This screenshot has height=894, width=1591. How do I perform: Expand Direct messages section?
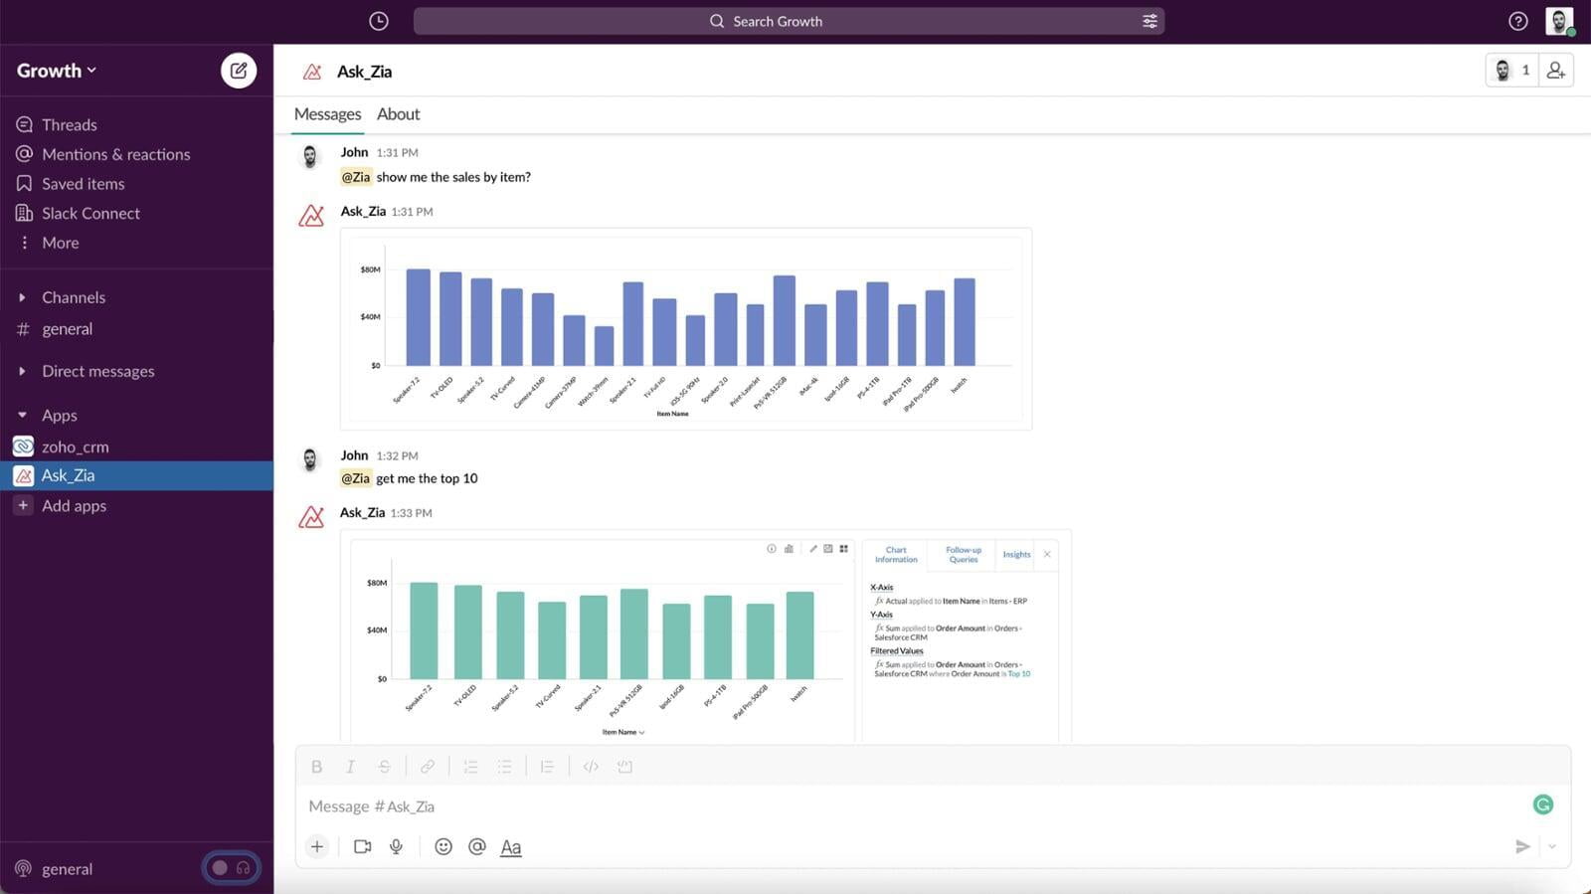[x=22, y=371]
